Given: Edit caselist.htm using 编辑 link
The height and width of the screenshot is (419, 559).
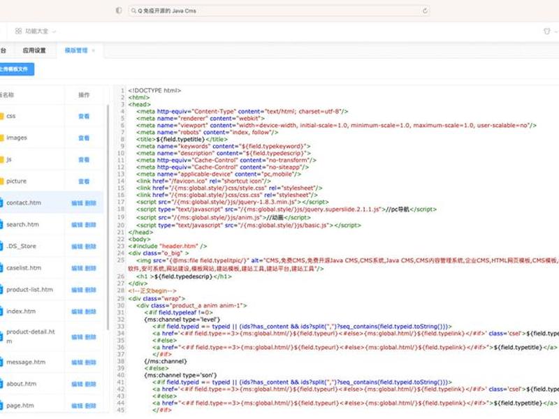Looking at the screenshot, I should coord(77,268).
